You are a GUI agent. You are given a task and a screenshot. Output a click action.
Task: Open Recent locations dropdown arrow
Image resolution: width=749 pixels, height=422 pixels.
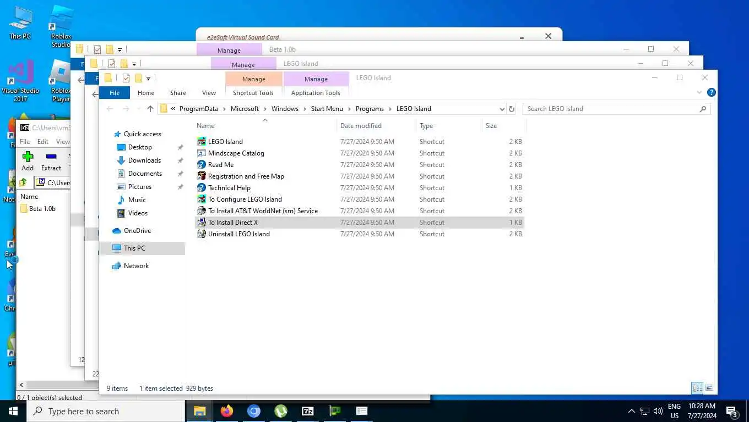(x=138, y=109)
